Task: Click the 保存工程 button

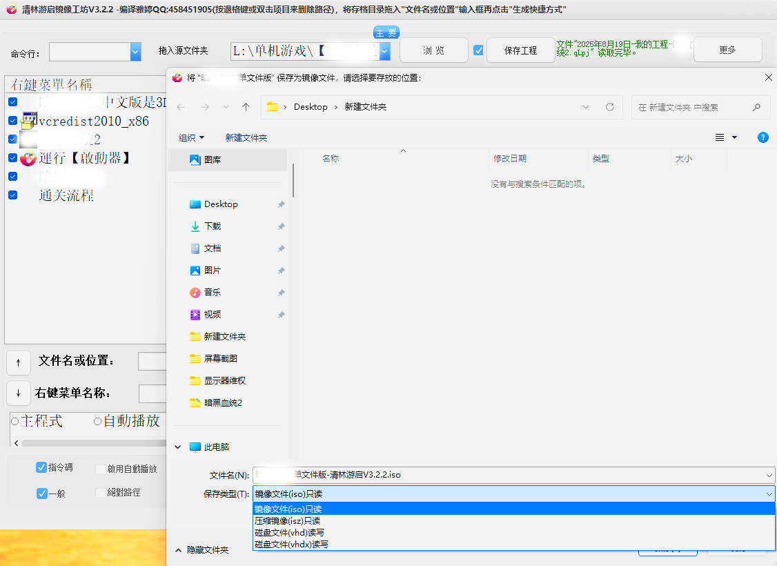Action: pos(521,50)
